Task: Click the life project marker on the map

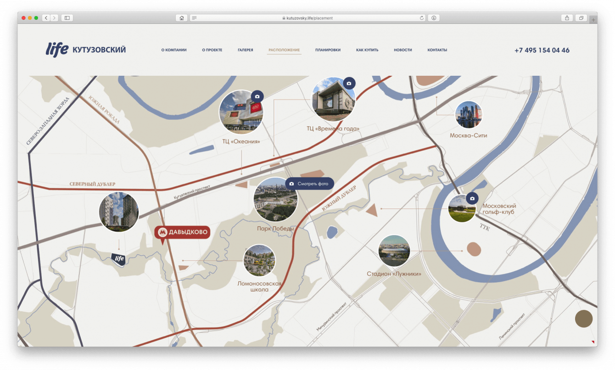Action: pos(119,259)
